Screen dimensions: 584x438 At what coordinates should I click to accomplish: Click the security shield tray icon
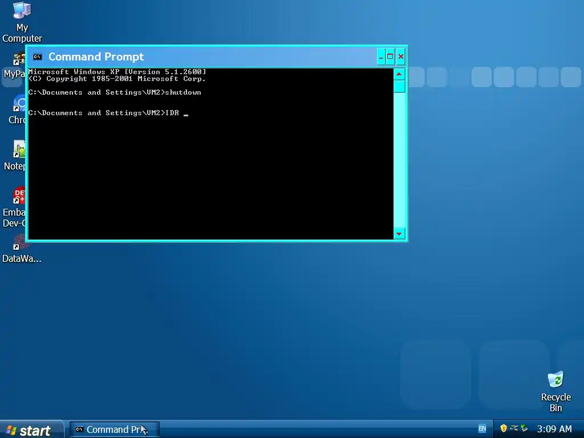pos(504,428)
